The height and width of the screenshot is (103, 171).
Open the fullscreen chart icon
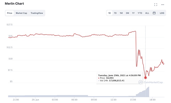click(156, 5)
